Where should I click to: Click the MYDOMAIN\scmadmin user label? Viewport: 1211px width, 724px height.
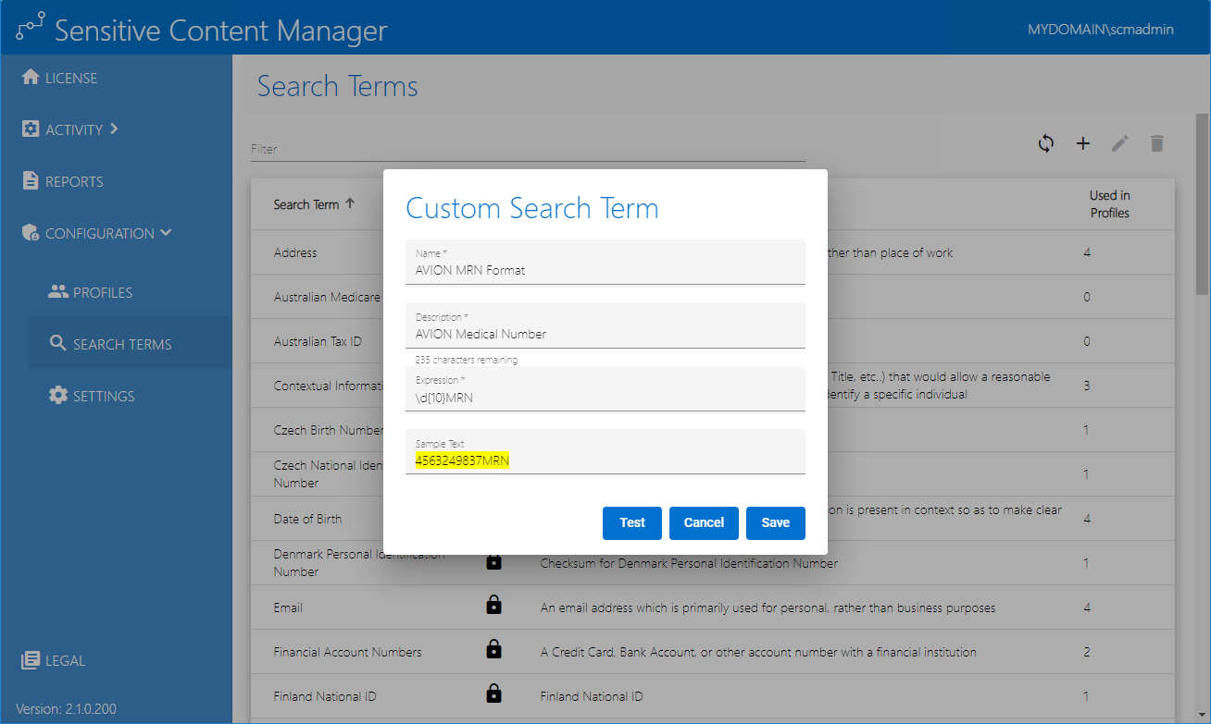pyautogui.click(x=1101, y=30)
